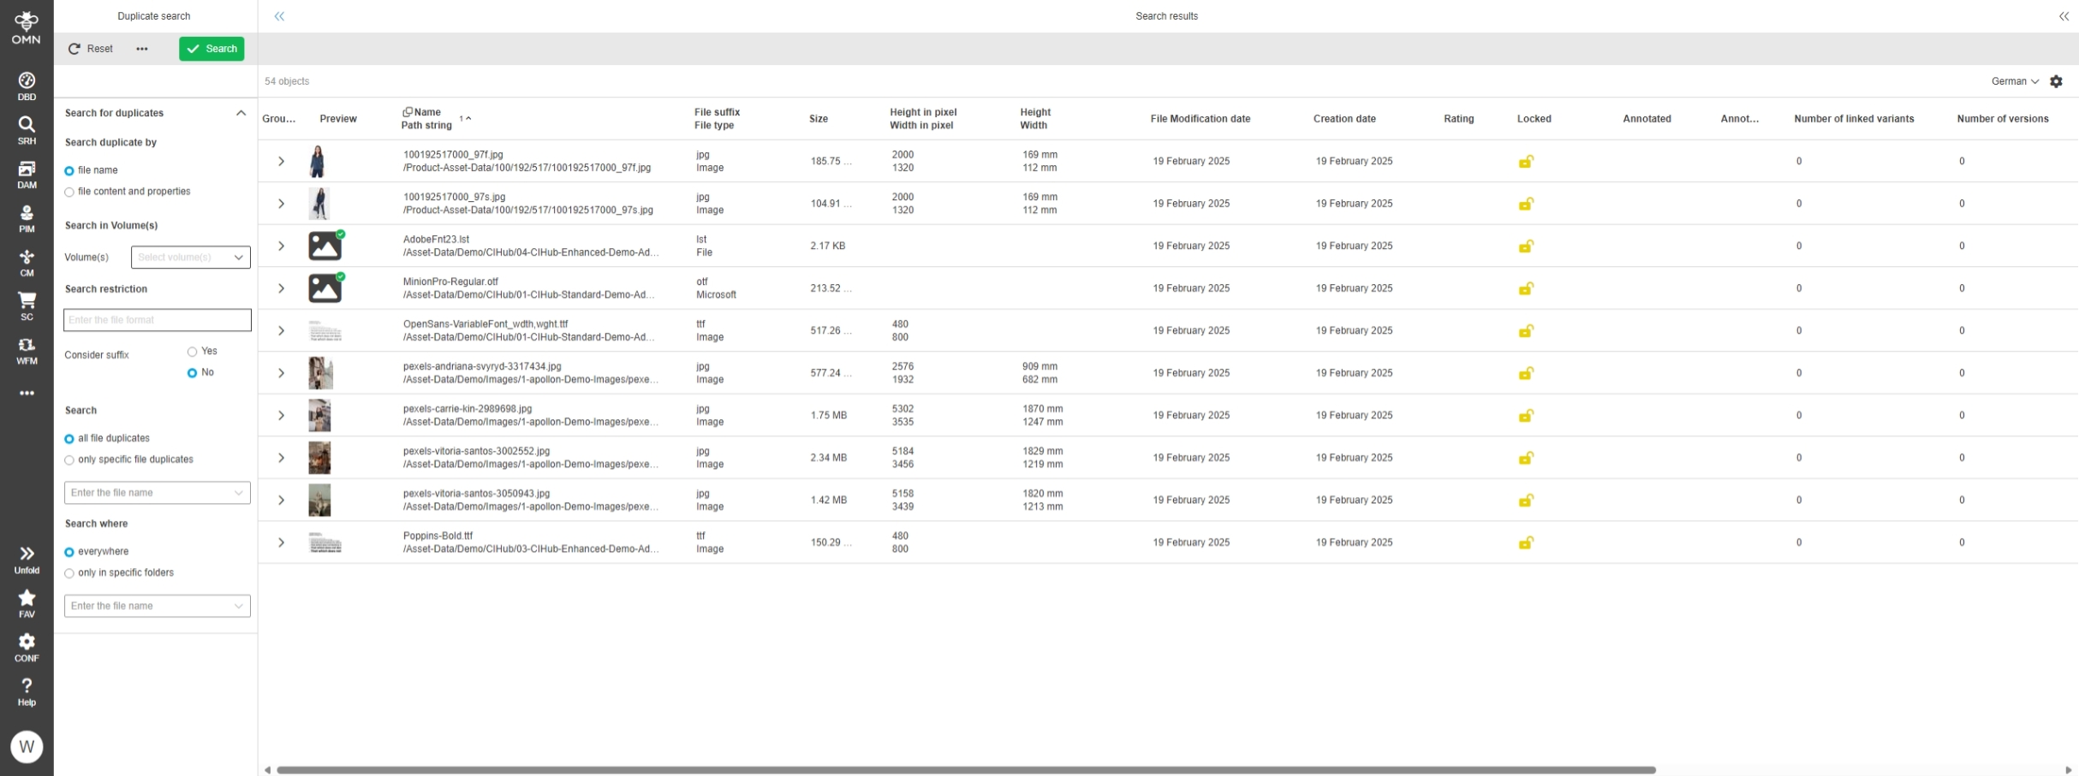The height and width of the screenshot is (776, 2079).
Task: Expand group row for AdobeFnt23.lst
Action: coord(281,246)
